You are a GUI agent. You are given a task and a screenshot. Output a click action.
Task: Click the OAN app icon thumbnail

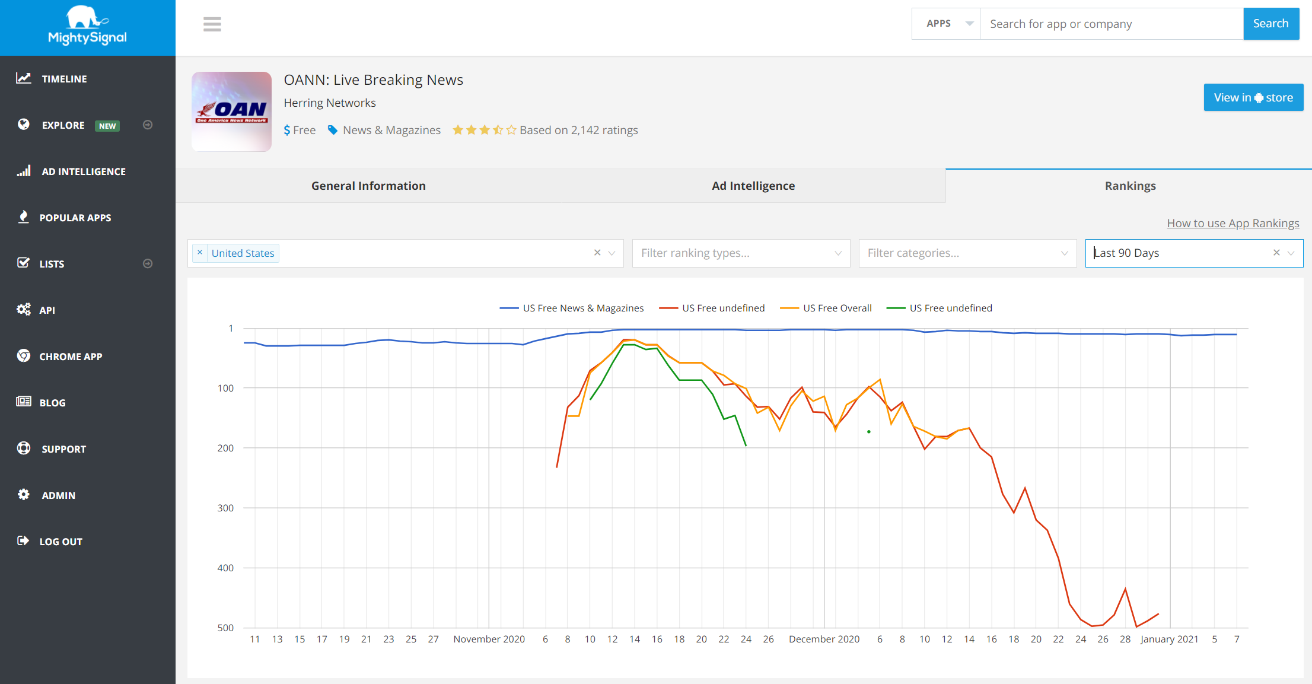(x=231, y=112)
